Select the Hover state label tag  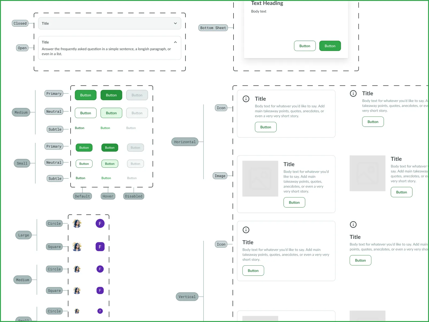click(108, 196)
